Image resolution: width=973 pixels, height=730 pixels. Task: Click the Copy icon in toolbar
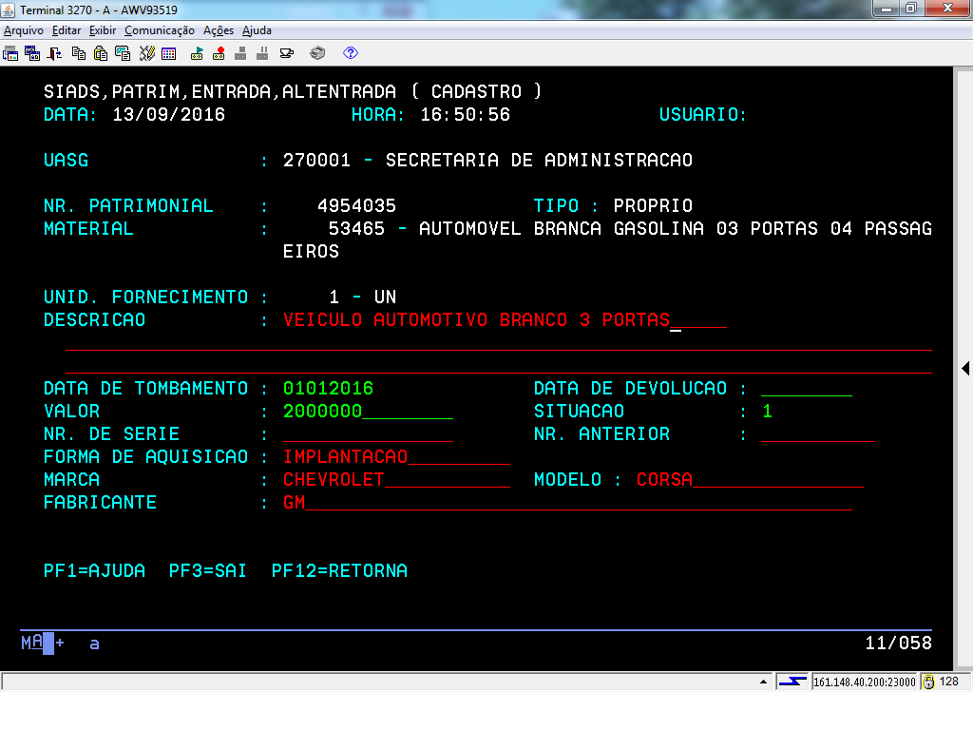pyautogui.click(x=79, y=53)
